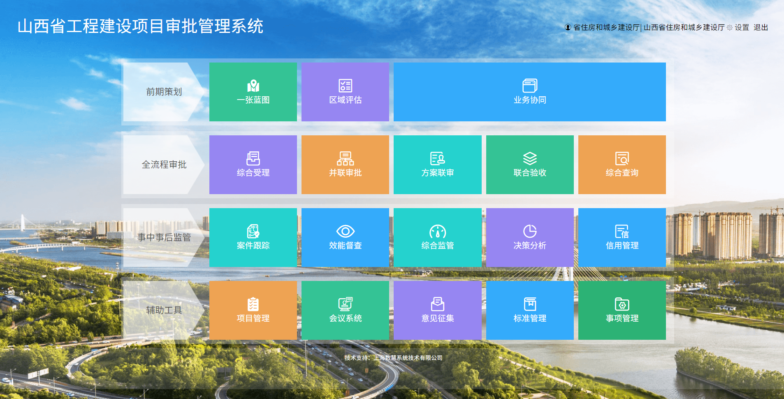Open the 区域评估 module
Viewport: 784px width, 399px height.
click(x=345, y=92)
